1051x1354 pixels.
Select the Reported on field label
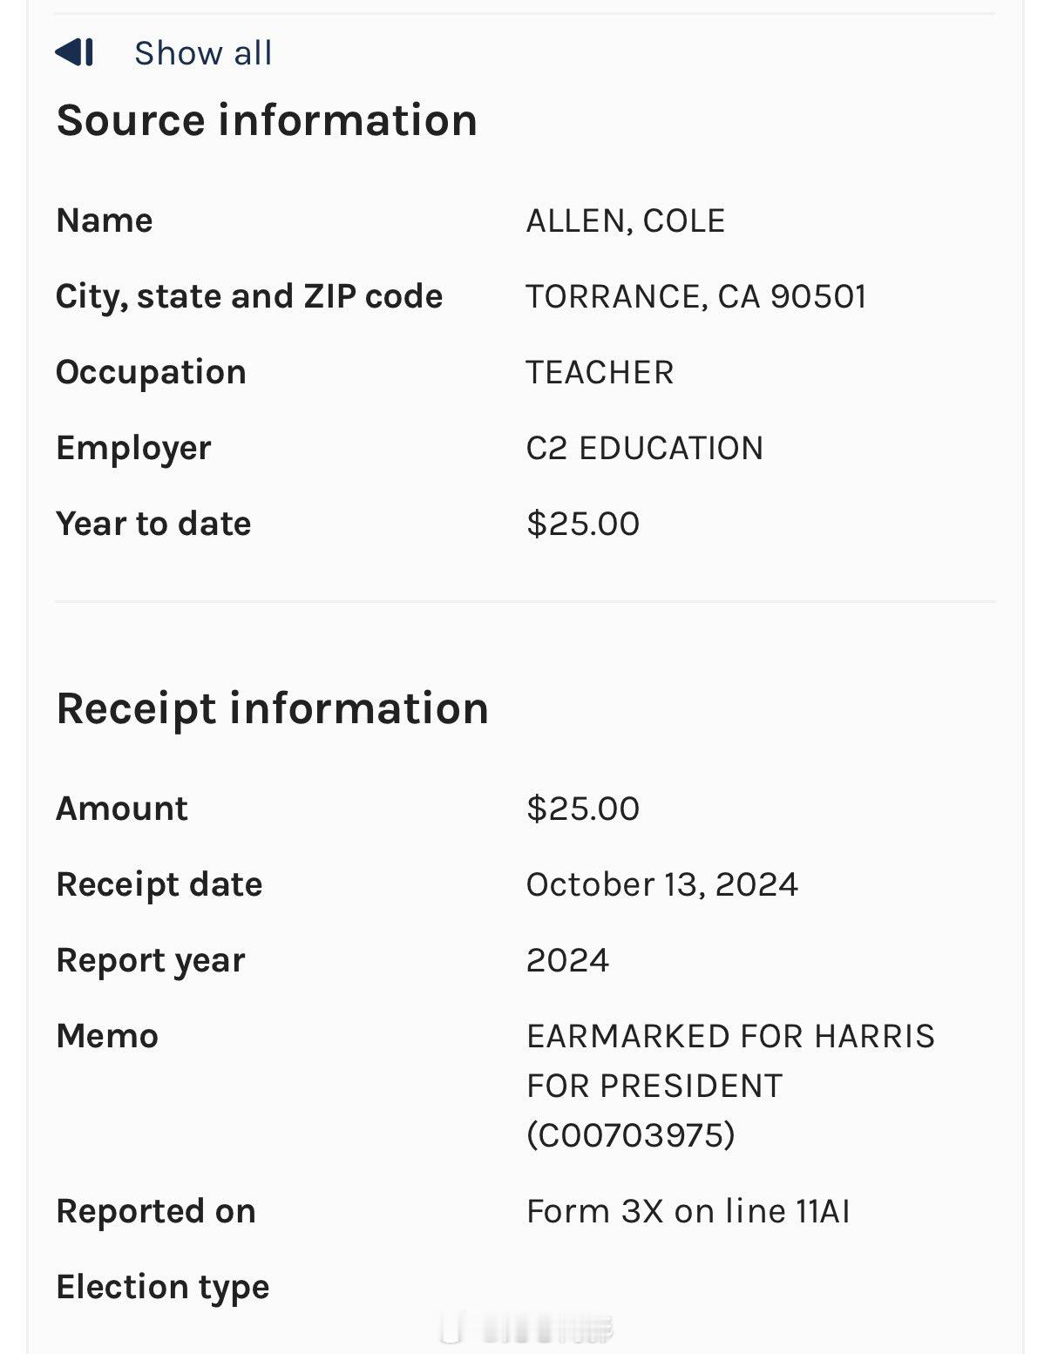[x=155, y=1211]
